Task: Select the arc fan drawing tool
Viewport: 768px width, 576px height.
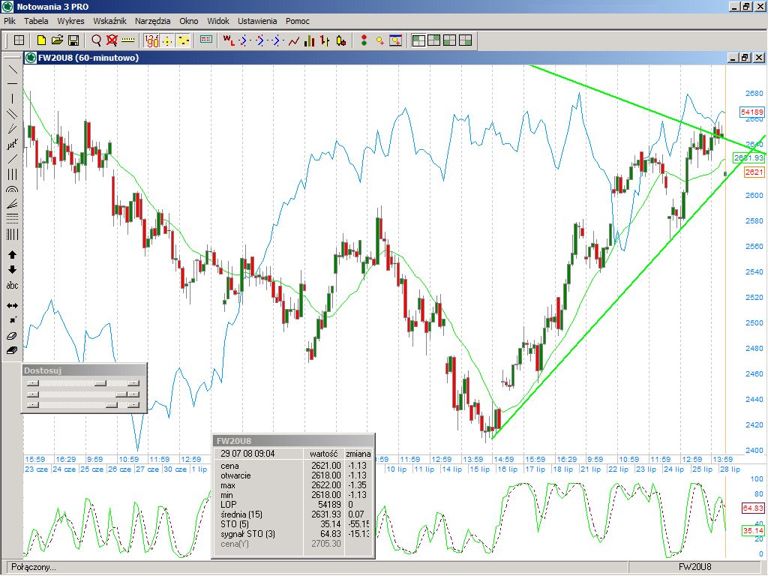Action: coord(12,190)
